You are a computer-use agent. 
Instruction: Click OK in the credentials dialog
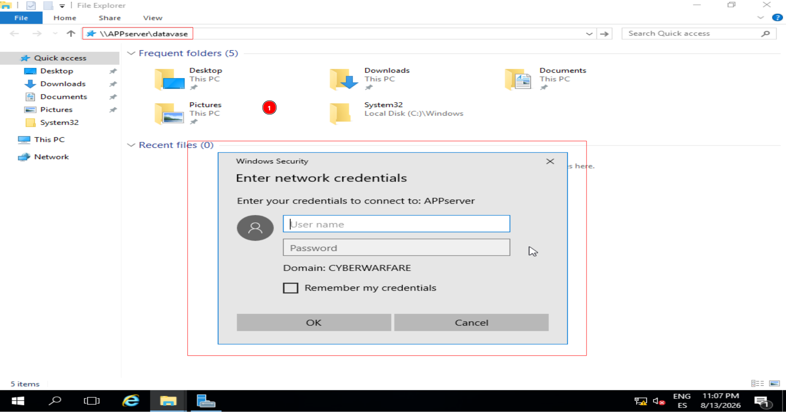314,322
